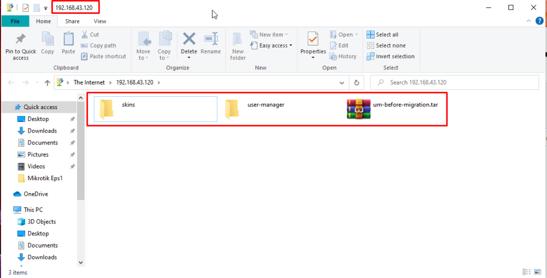Click the Delete icon in Organize group
The width and height of the screenshot is (547, 278).
tap(189, 42)
